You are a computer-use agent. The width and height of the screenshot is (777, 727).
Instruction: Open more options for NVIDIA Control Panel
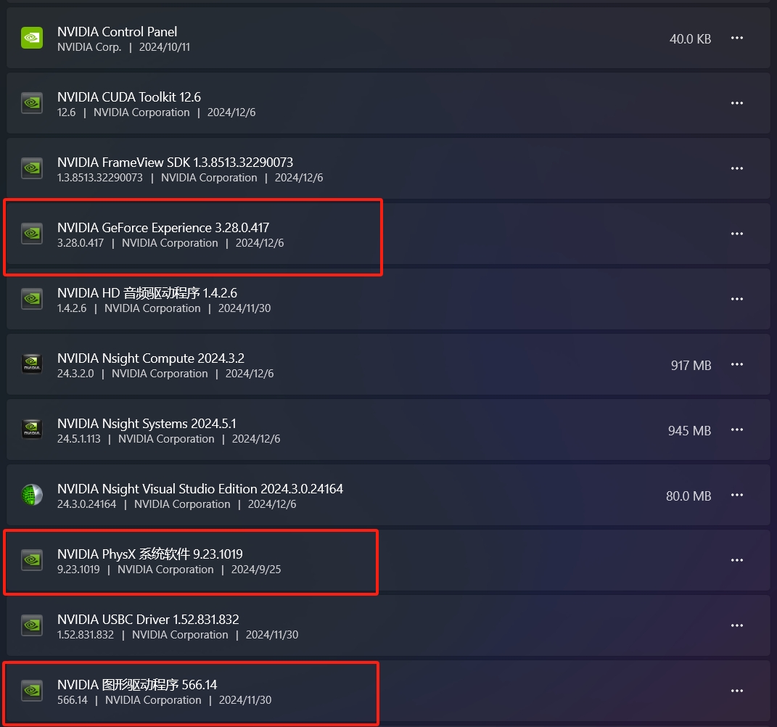coord(737,38)
